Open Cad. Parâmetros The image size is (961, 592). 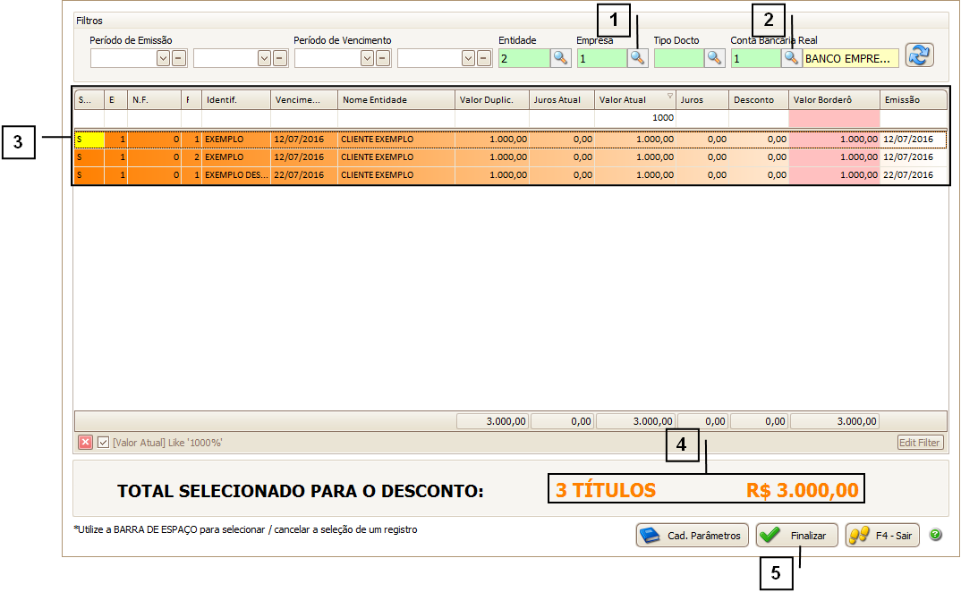[693, 536]
